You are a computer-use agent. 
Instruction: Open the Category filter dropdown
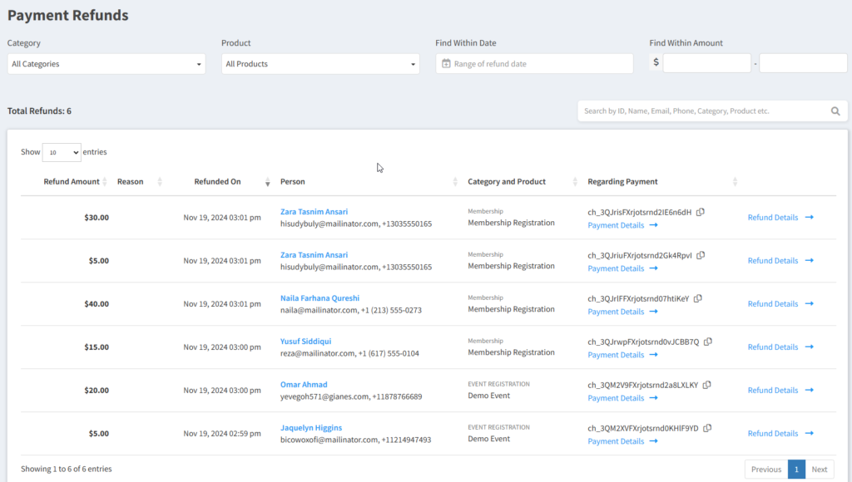106,64
